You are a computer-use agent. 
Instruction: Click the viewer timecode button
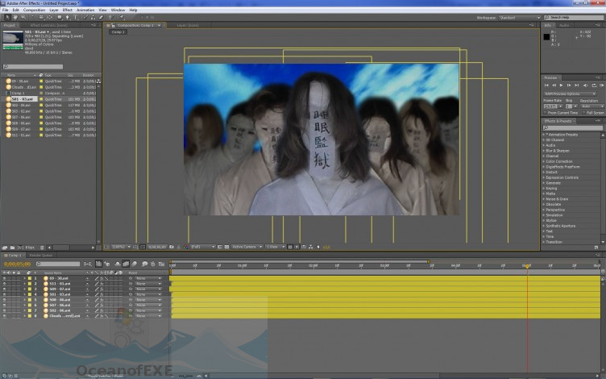coord(157,247)
